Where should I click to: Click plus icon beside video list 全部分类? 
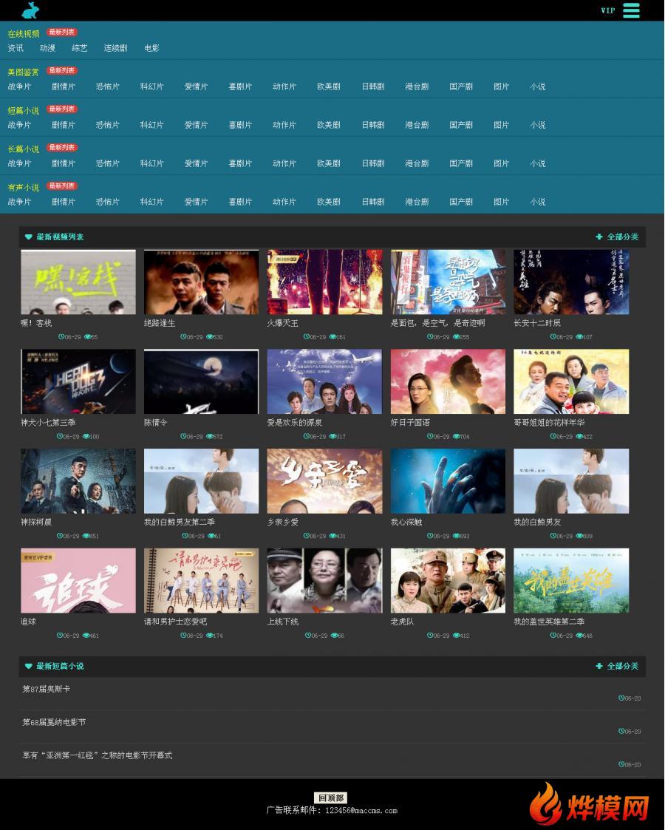[599, 237]
